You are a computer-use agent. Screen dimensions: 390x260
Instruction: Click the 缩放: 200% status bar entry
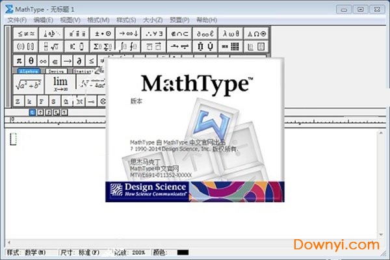point(130,253)
